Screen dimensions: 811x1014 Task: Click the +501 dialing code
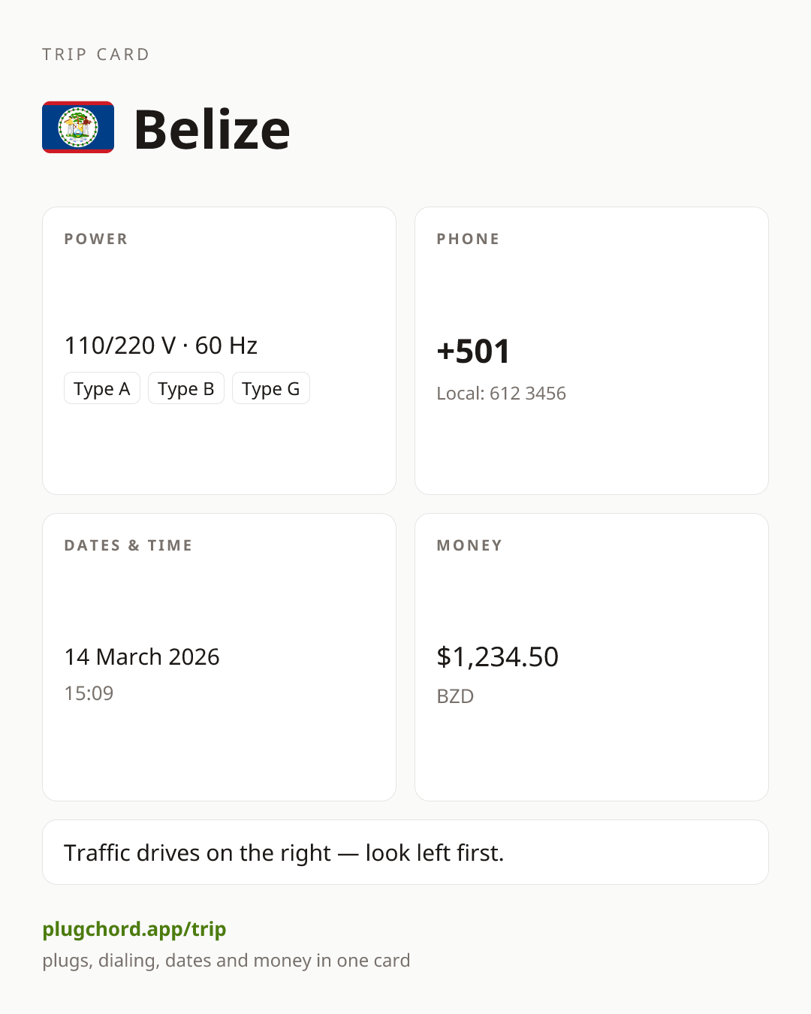pos(473,352)
